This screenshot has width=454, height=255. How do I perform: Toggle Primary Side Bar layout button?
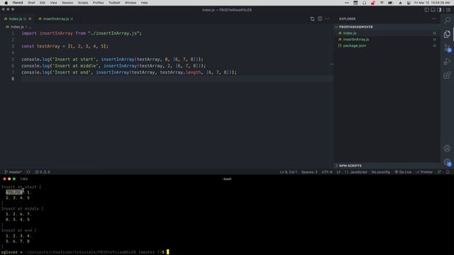[x=427, y=10]
